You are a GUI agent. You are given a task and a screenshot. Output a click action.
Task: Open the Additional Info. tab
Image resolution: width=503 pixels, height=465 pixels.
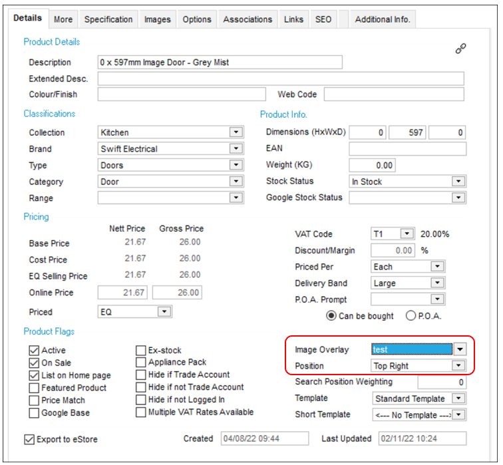click(383, 19)
